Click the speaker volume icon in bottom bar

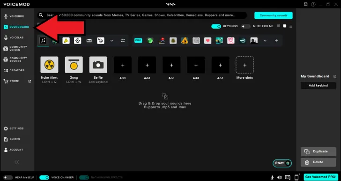[280, 177]
